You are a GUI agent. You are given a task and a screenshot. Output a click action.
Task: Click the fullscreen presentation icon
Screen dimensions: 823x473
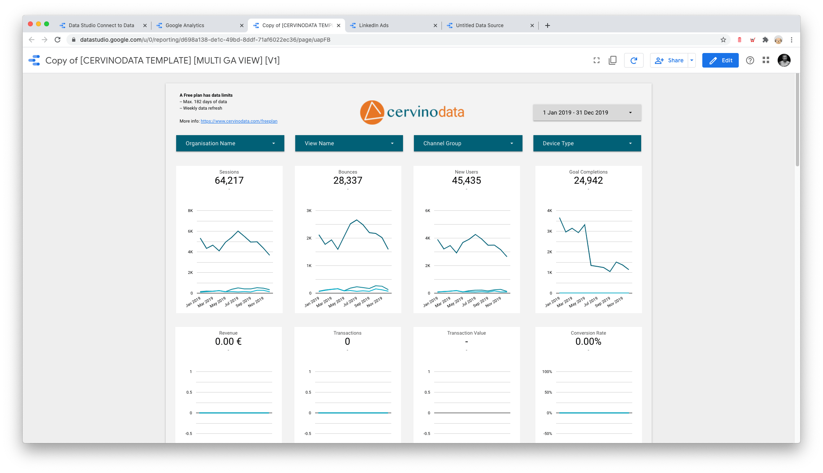coord(596,60)
